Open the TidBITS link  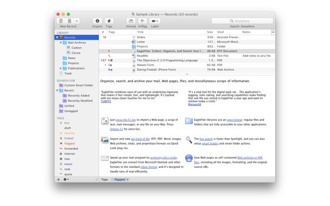pyautogui.click(x=106, y=101)
